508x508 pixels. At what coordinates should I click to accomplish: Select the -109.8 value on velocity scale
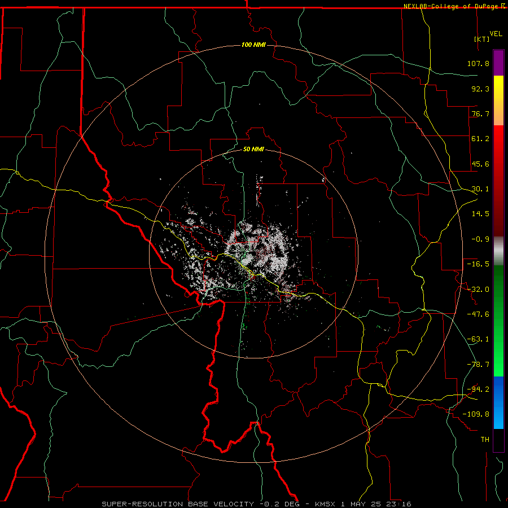point(476,414)
